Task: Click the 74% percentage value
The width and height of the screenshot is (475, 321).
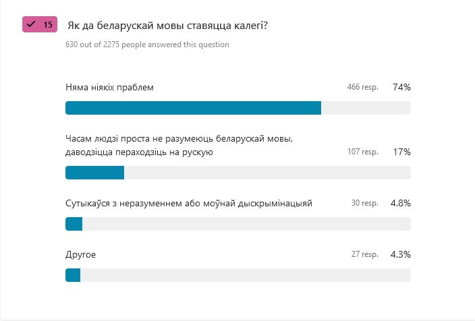Action: 401,87
